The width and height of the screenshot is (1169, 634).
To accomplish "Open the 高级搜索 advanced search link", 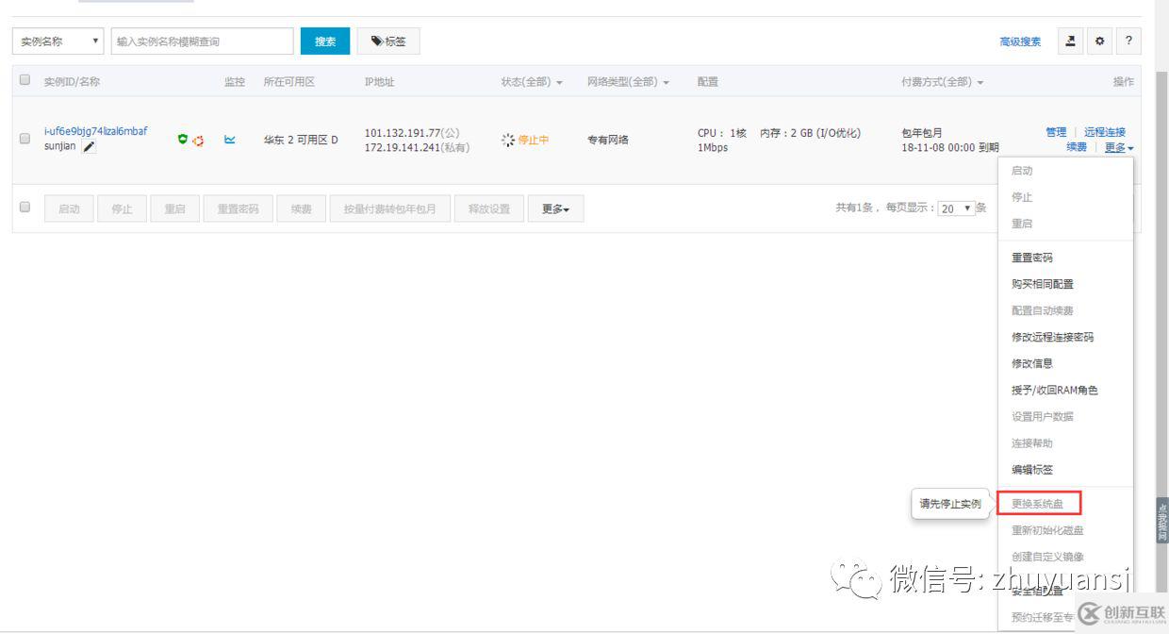I will (x=1019, y=41).
